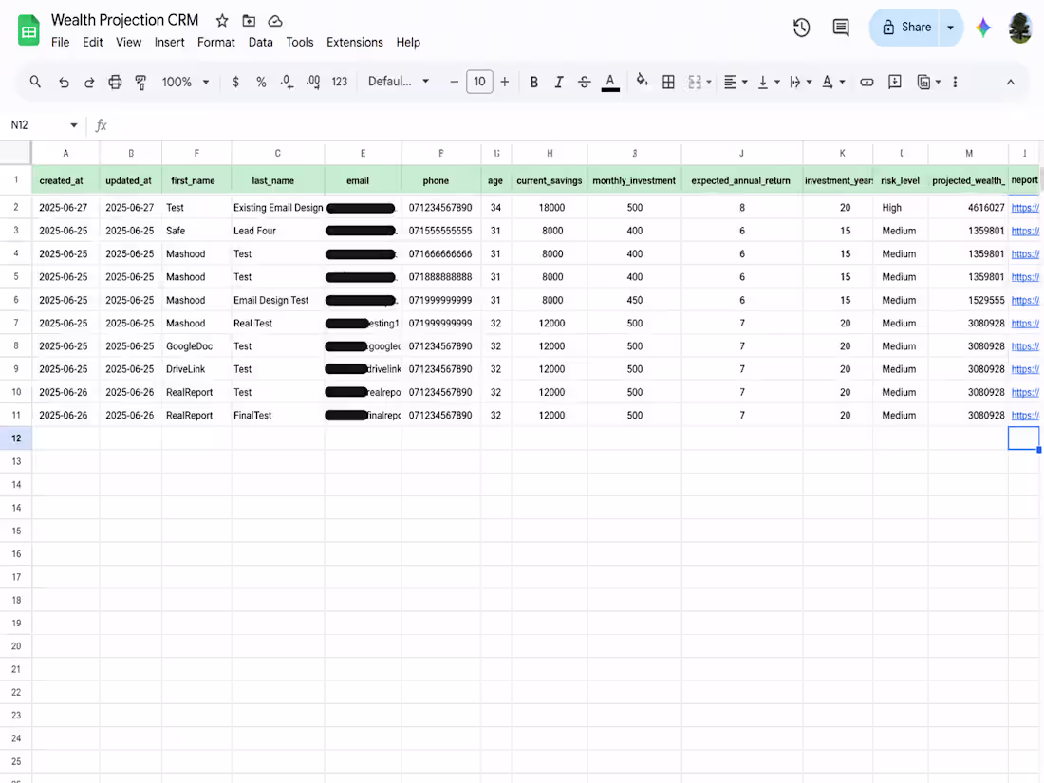
Task: Open the account profile avatar
Action: click(1020, 28)
